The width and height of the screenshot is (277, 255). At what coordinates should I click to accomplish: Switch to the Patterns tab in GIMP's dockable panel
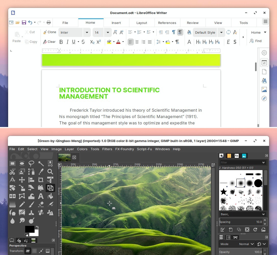pyautogui.click(x=229, y=156)
